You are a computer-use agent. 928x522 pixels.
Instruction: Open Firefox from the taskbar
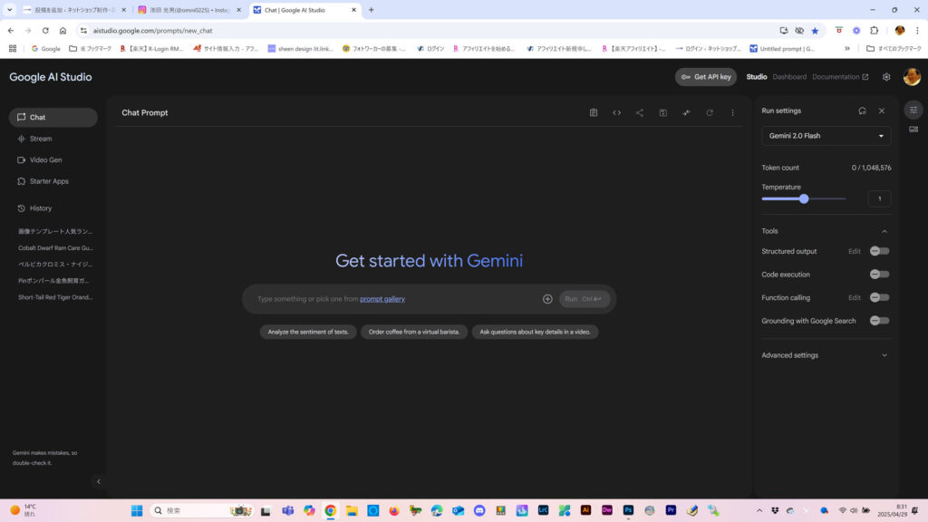pos(394,510)
